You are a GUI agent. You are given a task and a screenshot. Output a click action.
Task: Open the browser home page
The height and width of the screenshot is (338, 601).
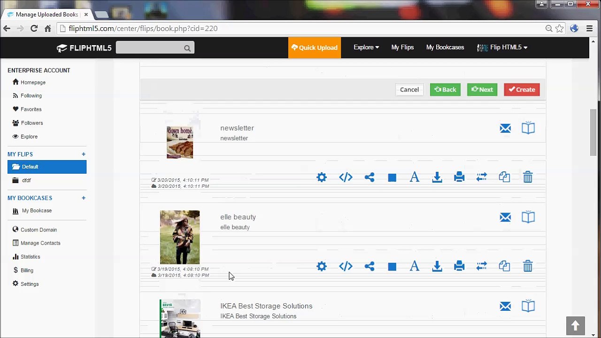[47, 29]
